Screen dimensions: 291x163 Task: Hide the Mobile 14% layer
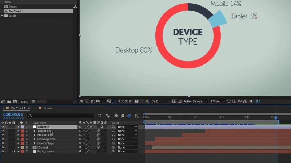(3, 135)
